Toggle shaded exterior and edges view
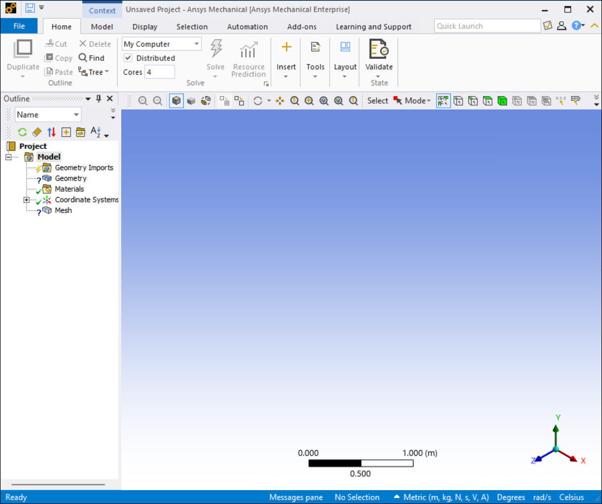This screenshot has width=602, height=504. 176,101
